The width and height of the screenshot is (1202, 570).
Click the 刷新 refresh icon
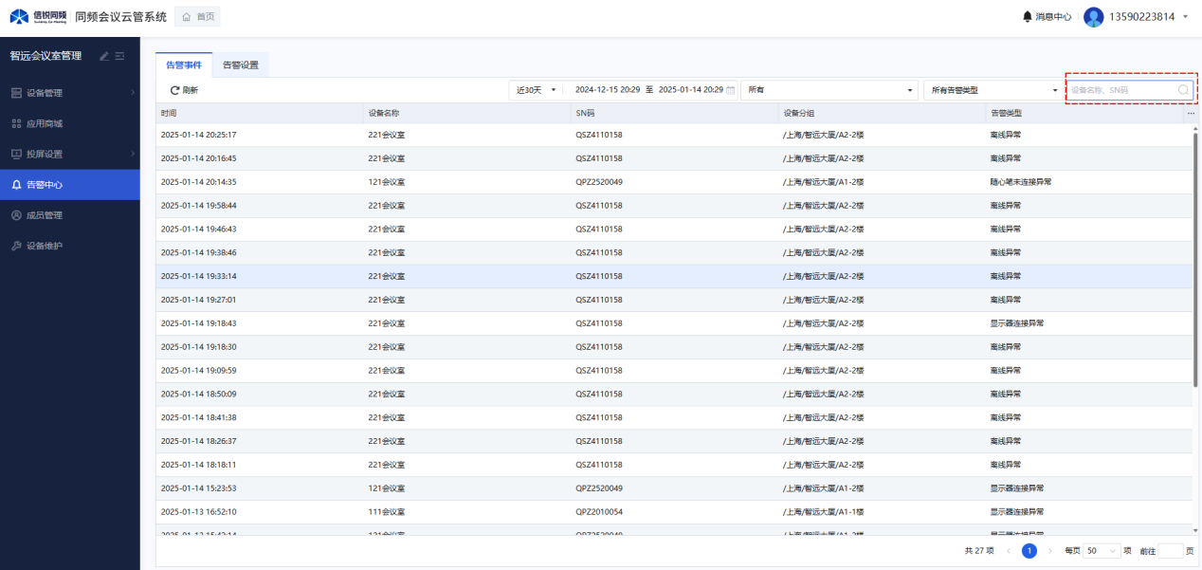pos(174,90)
